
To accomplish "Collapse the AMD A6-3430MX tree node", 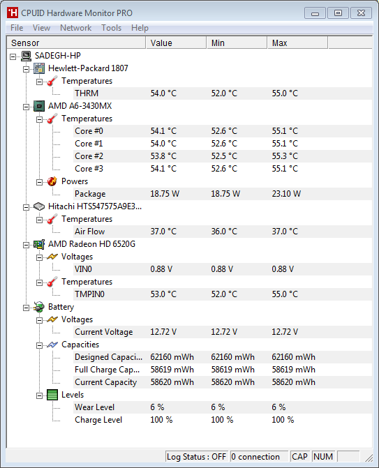I will (x=27, y=107).
